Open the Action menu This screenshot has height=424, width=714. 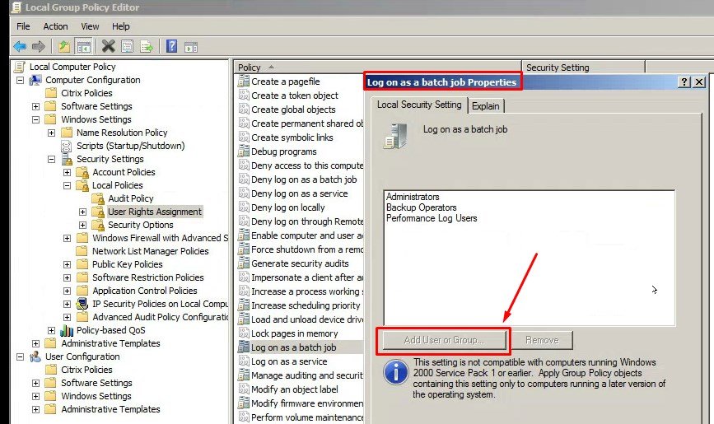55,26
